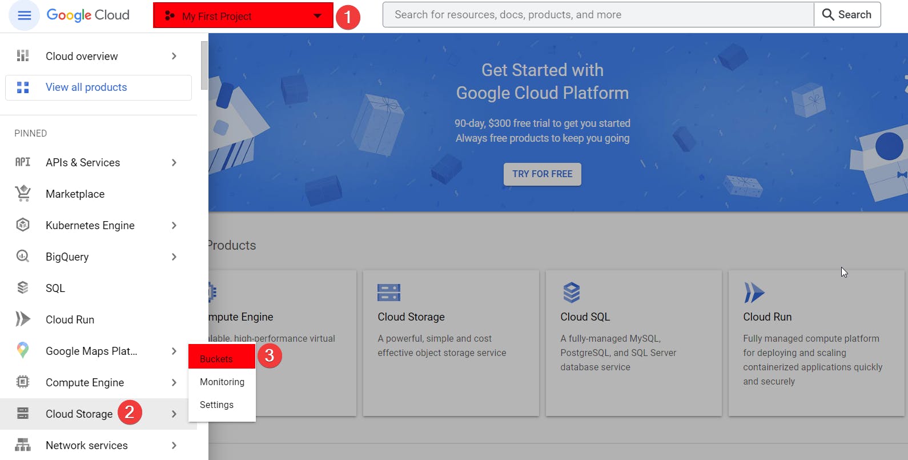
Task: Click the project icon in project selector
Action: 170,16
